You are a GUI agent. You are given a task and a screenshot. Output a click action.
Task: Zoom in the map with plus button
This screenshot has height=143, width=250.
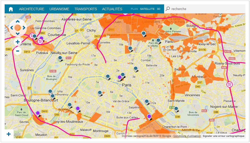point(18,42)
